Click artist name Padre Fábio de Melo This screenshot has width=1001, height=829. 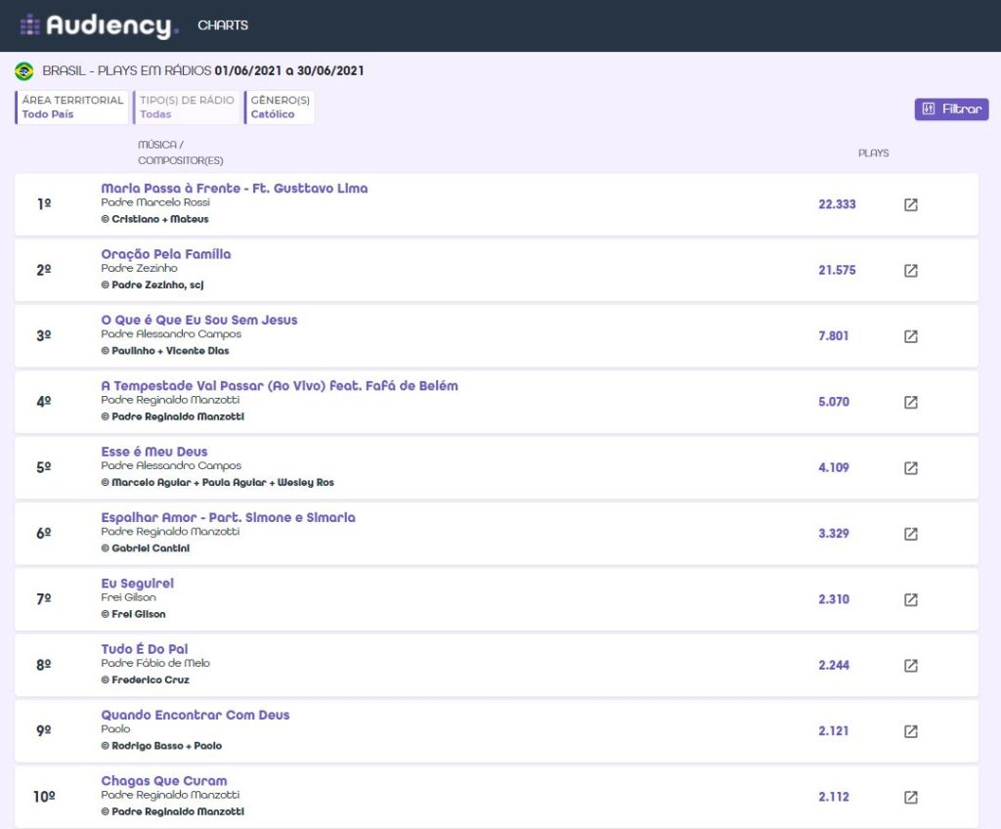click(155, 663)
